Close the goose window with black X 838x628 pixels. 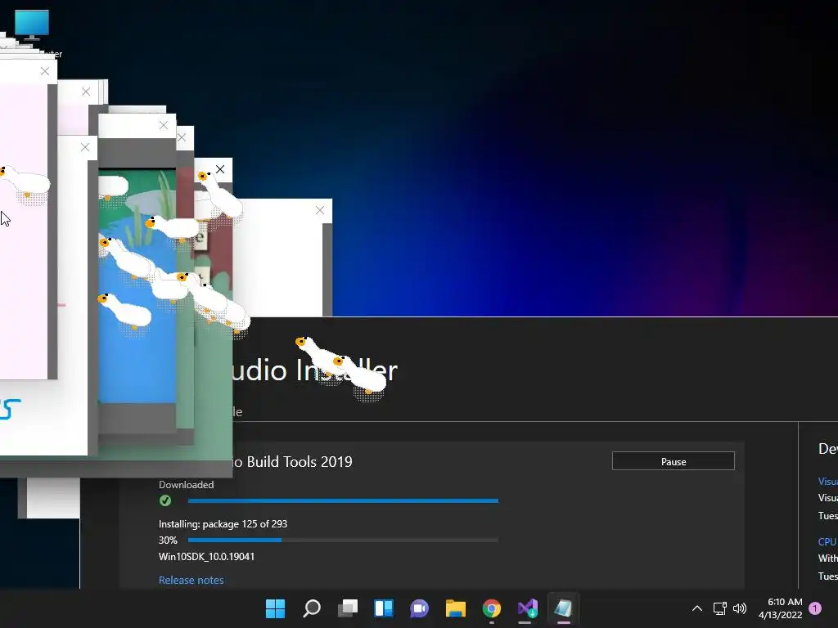220,169
